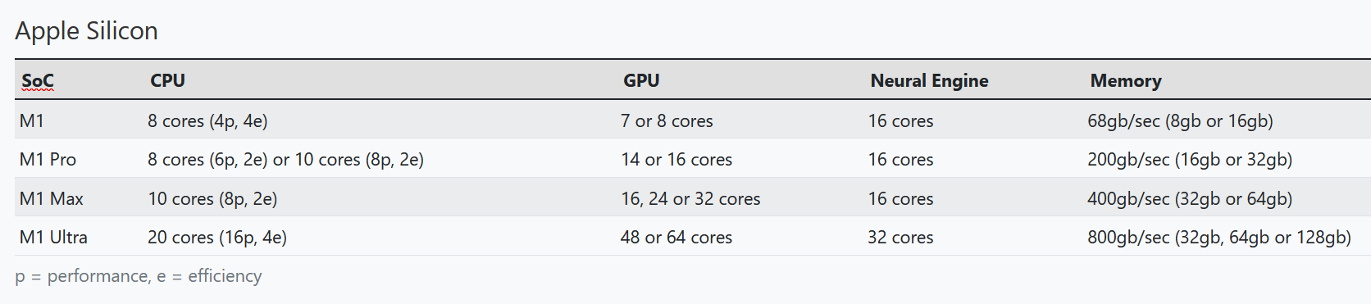This screenshot has width=1371, height=304.
Task: Click the '8 cores (4p, 4e)' CPU cell
Action: point(207,121)
